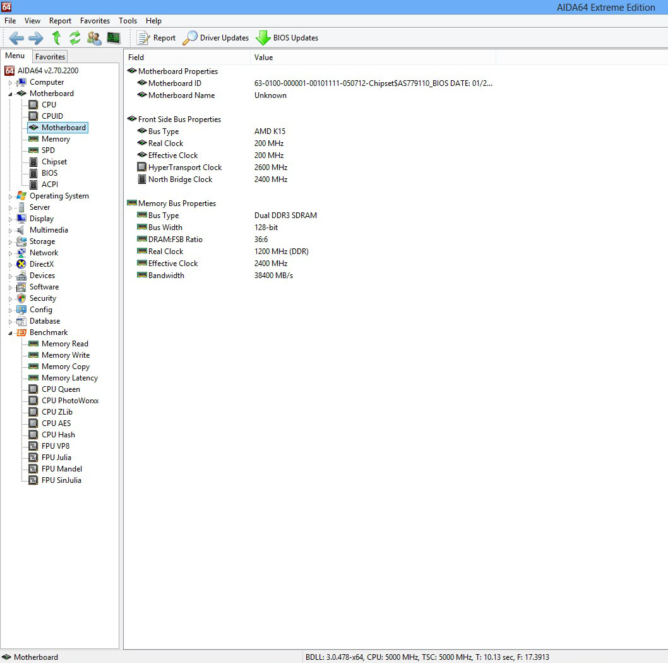Click the Back navigation arrow
668x663 pixels.
coord(16,38)
